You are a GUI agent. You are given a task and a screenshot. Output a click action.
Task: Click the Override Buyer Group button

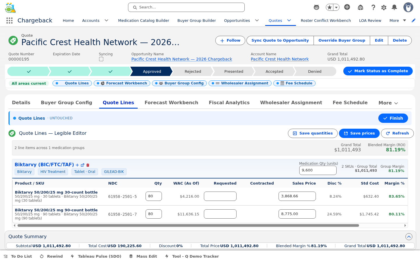pos(342,40)
